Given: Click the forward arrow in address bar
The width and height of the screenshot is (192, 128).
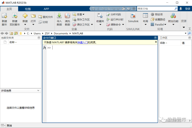Looking at the screenshot, I should click(x=7, y=33).
